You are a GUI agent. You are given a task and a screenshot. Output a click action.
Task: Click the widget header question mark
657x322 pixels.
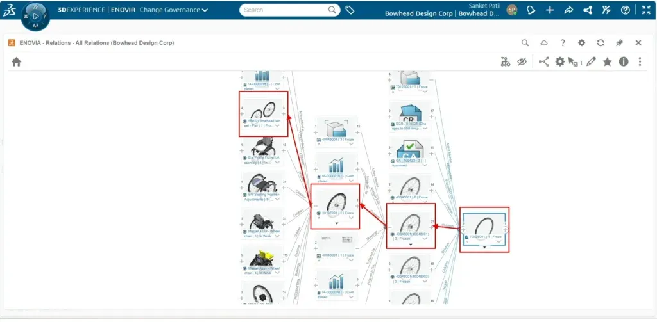(563, 43)
